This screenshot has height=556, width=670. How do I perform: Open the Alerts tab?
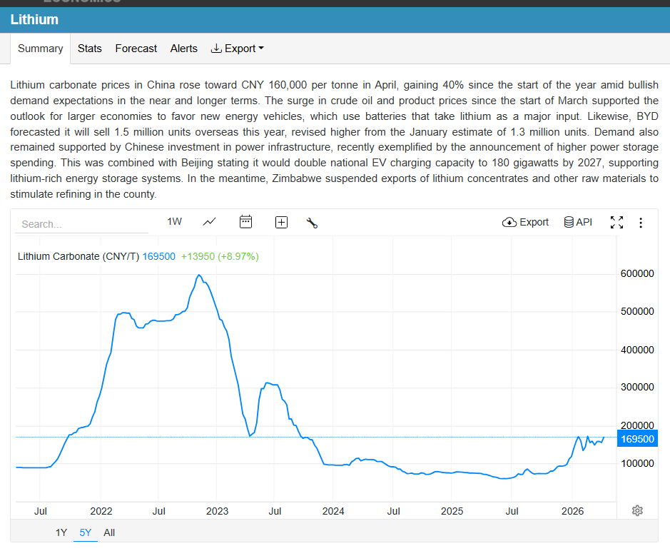click(x=184, y=49)
